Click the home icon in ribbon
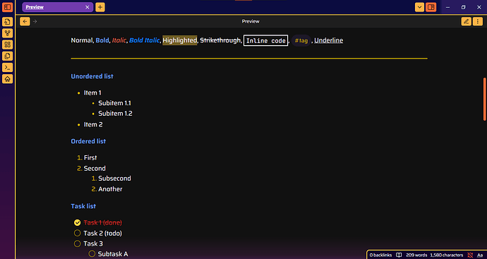The width and height of the screenshot is (487, 259). [8, 79]
